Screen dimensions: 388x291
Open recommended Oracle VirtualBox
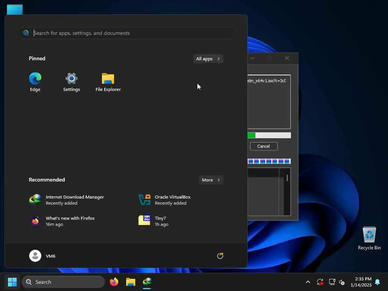pos(164,200)
